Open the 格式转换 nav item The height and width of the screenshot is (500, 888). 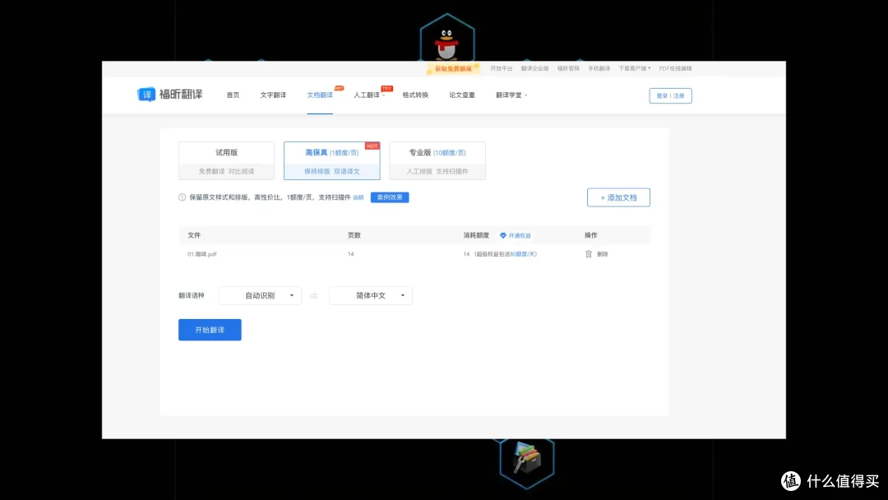pyautogui.click(x=415, y=95)
